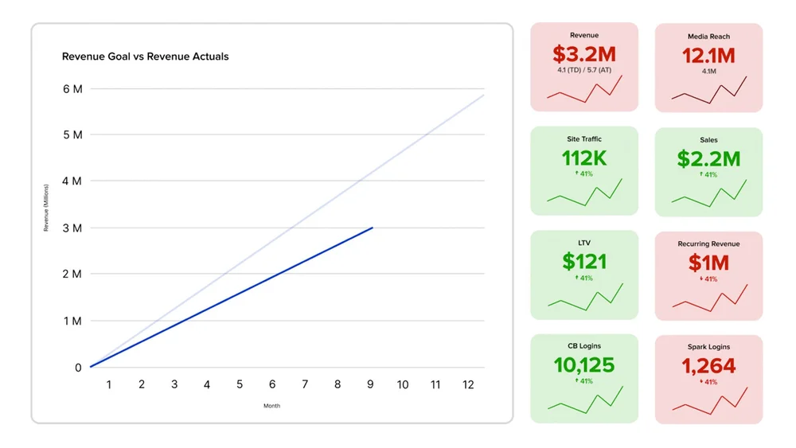This screenshot has width=796, height=448.
Task: Select the $3.2M Revenue value
Action: click(584, 54)
